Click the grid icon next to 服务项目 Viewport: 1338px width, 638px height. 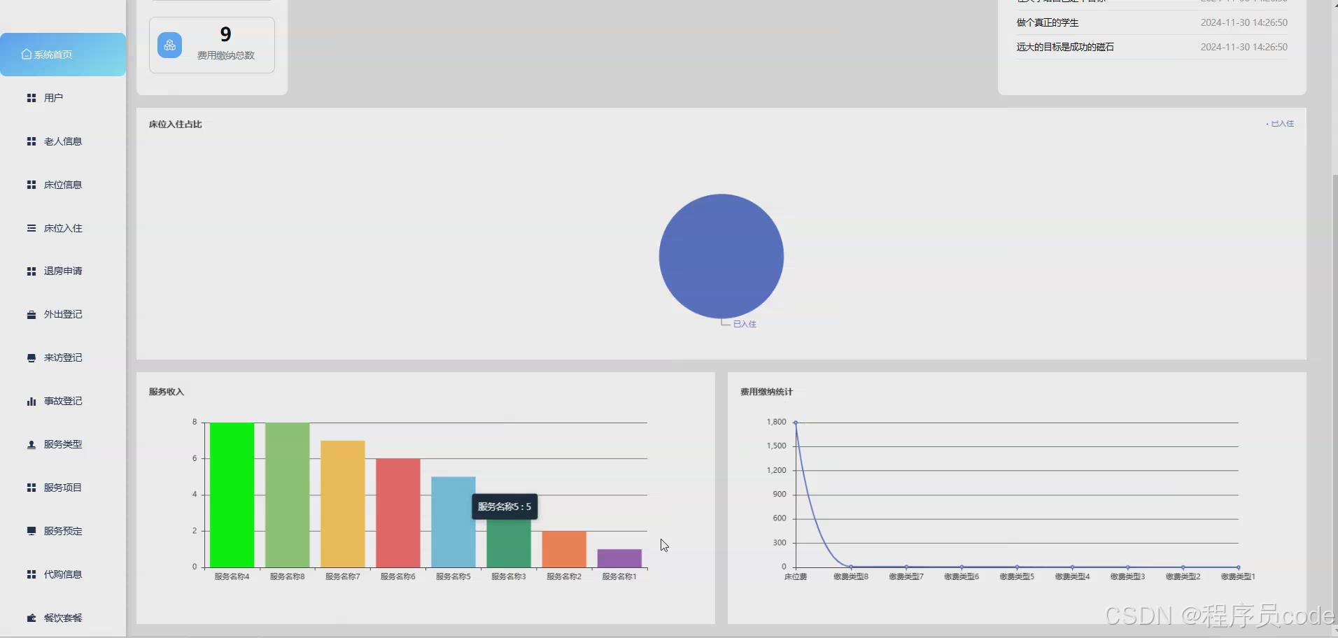click(31, 488)
